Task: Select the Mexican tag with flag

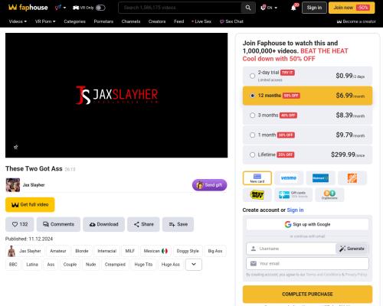Action: (155, 251)
